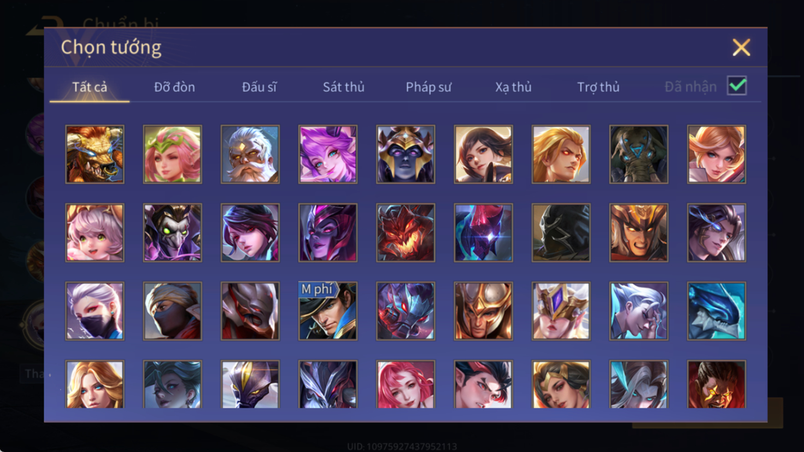Filter heroes by Xạ thủ
Viewport: 804px width, 452px height.
click(x=513, y=87)
